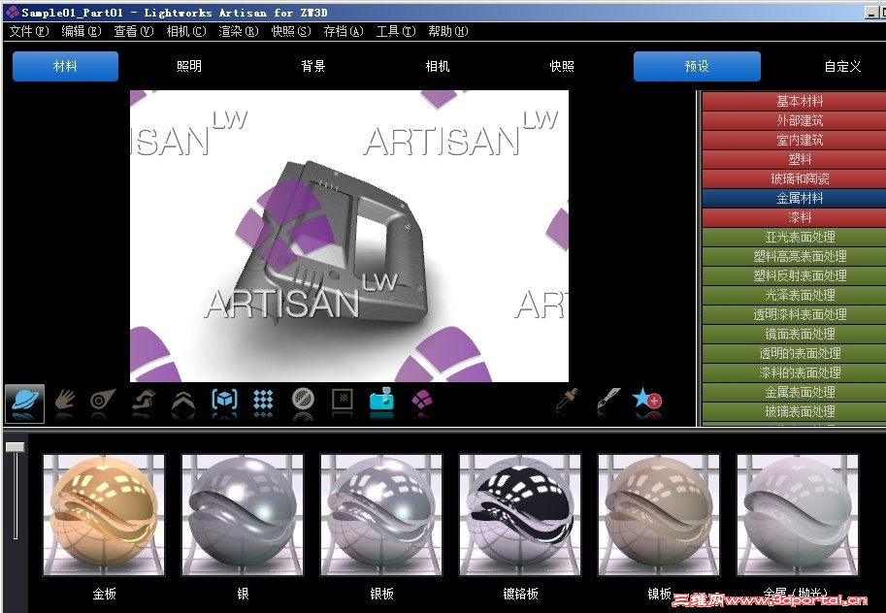Select the hand pan tool
This screenshot has height=613, width=886.
click(x=64, y=400)
